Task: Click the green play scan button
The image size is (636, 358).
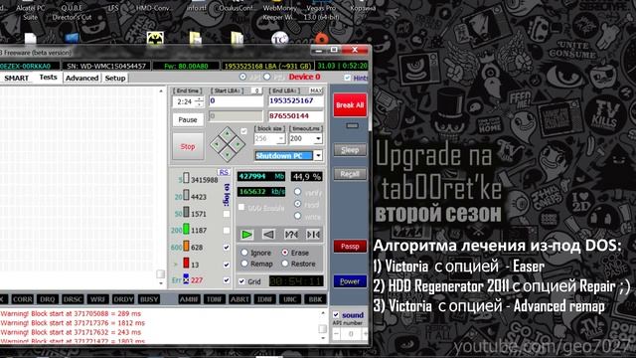Action: [x=246, y=235]
